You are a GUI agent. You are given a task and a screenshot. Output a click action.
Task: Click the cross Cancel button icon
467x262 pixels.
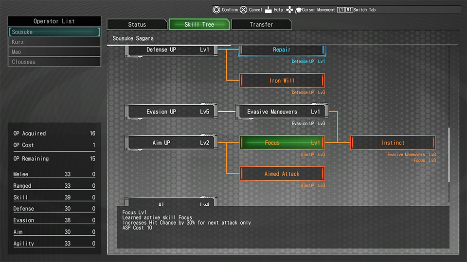click(243, 10)
